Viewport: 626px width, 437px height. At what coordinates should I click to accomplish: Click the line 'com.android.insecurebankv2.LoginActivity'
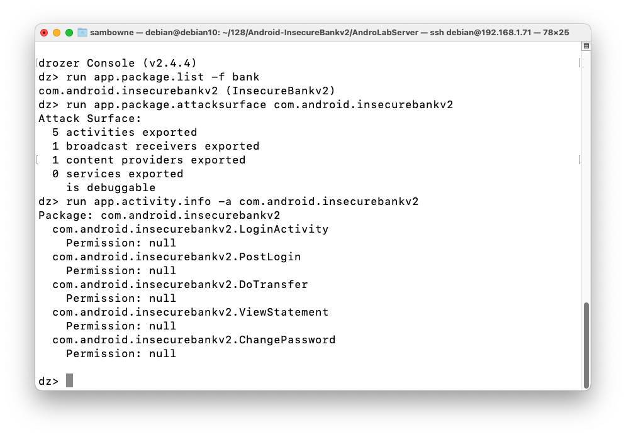(x=191, y=229)
